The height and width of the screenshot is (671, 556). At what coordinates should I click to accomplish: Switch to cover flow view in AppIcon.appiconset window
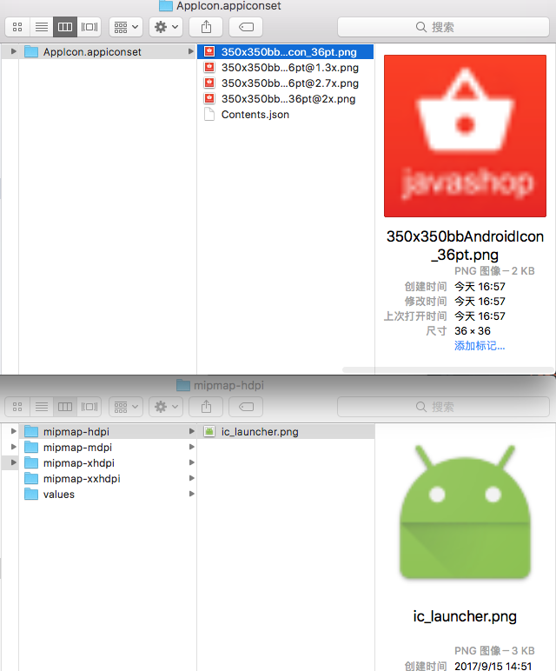click(89, 27)
